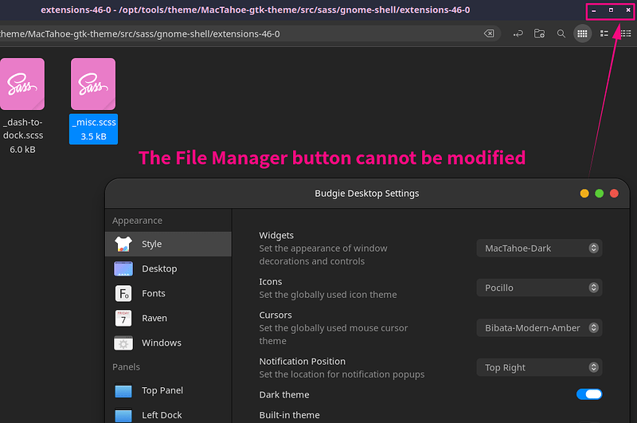Open the Widgets MacTahoe-Dark dropdown
The width and height of the screenshot is (637, 423).
(539, 249)
